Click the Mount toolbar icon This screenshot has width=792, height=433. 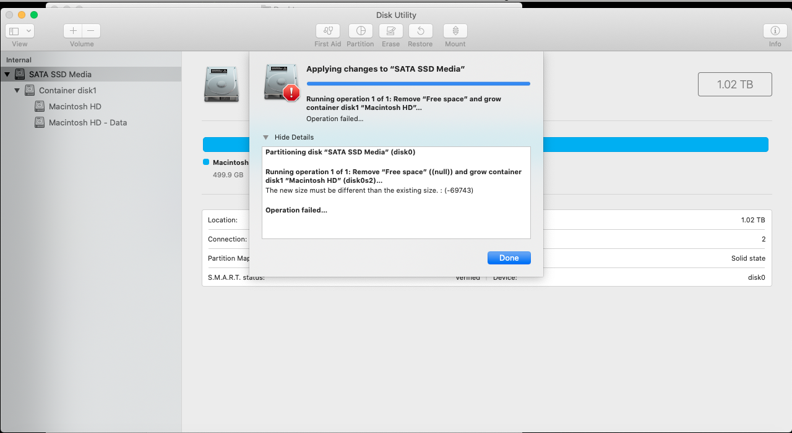pyautogui.click(x=455, y=31)
